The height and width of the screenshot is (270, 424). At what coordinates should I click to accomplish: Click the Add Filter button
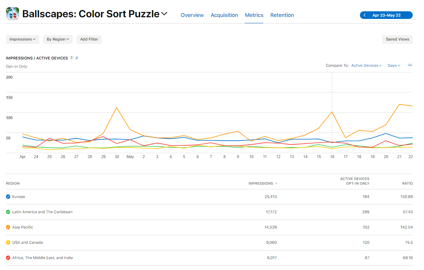click(89, 39)
